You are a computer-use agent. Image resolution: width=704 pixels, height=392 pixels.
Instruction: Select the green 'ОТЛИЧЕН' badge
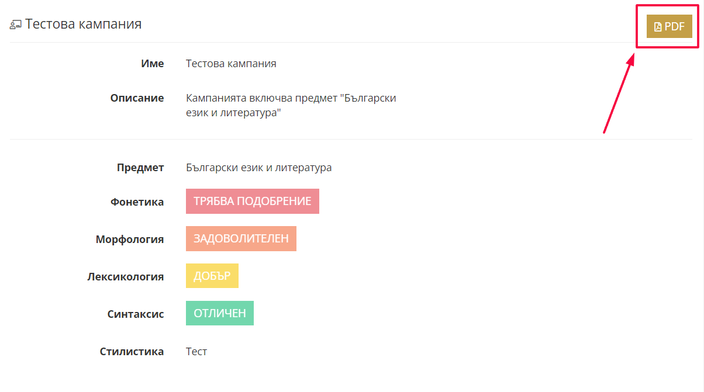[x=219, y=313]
